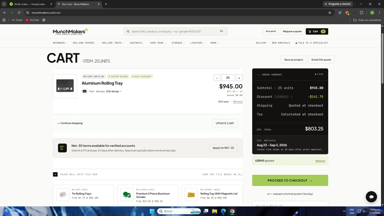The height and width of the screenshot is (216, 384).
Task: Open the tab search dropdown arrow
Action: point(4,4)
